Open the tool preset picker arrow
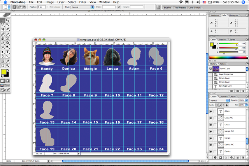 click(9, 7)
